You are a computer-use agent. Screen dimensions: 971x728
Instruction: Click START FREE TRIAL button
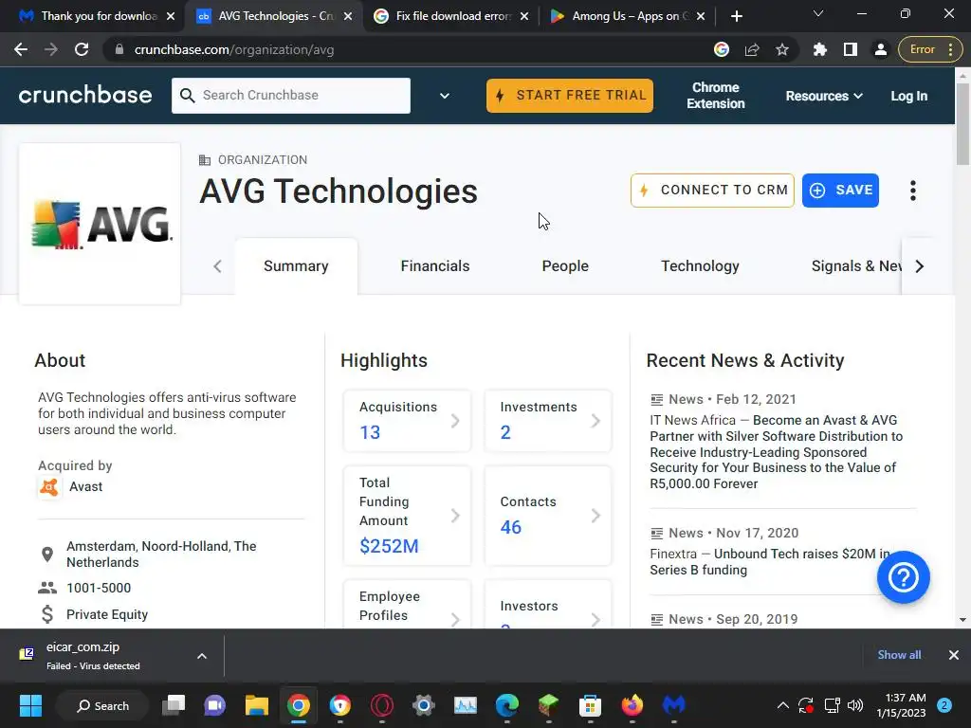coord(570,96)
